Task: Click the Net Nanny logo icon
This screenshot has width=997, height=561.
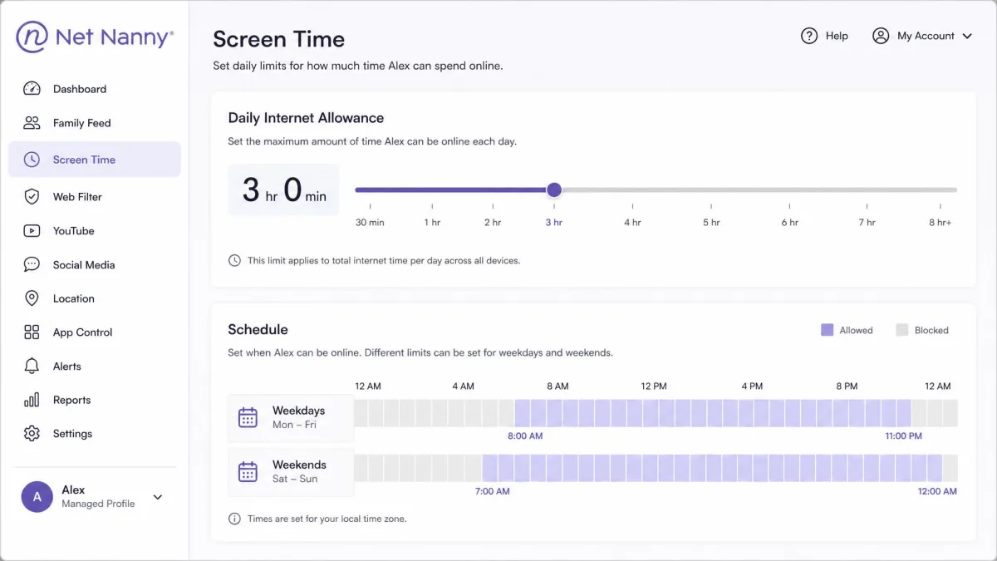Action: click(32, 37)
